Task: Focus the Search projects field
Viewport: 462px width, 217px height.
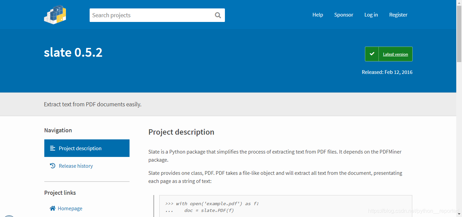Action: coord(157,15)
